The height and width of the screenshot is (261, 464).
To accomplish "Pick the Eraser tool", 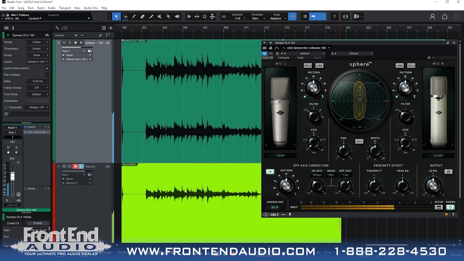I will 142,16.
